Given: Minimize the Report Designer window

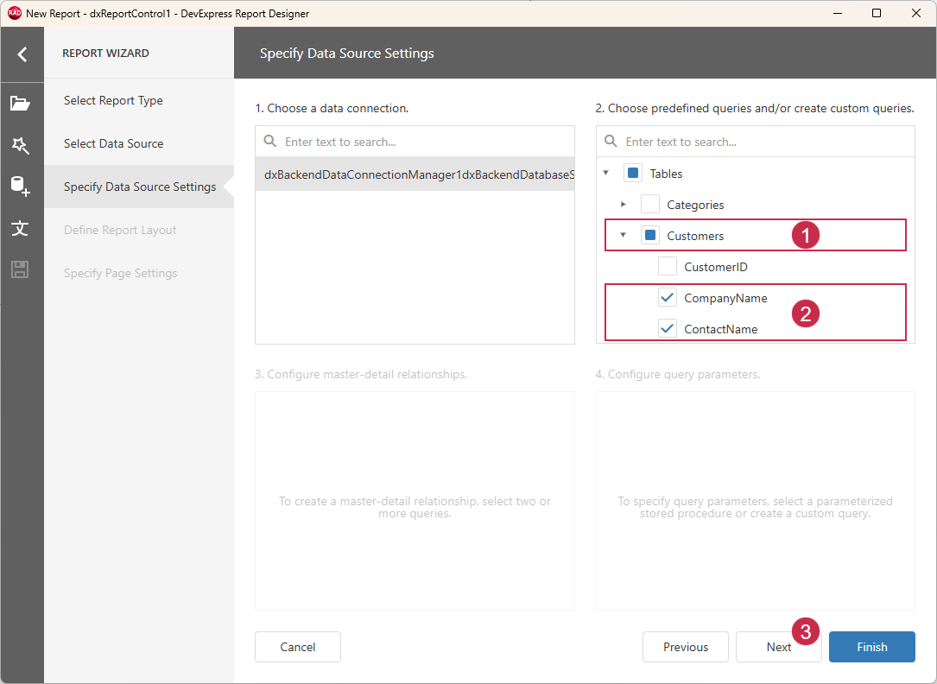Looking at the screenshot, I should tap(837, 13).
